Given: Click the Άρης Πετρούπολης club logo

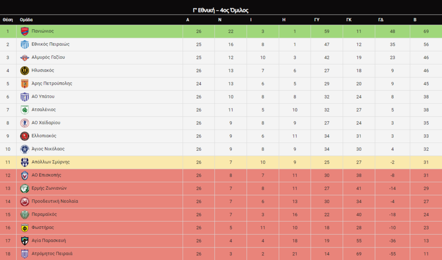Looking at the screenshot, I should [25, 84].
